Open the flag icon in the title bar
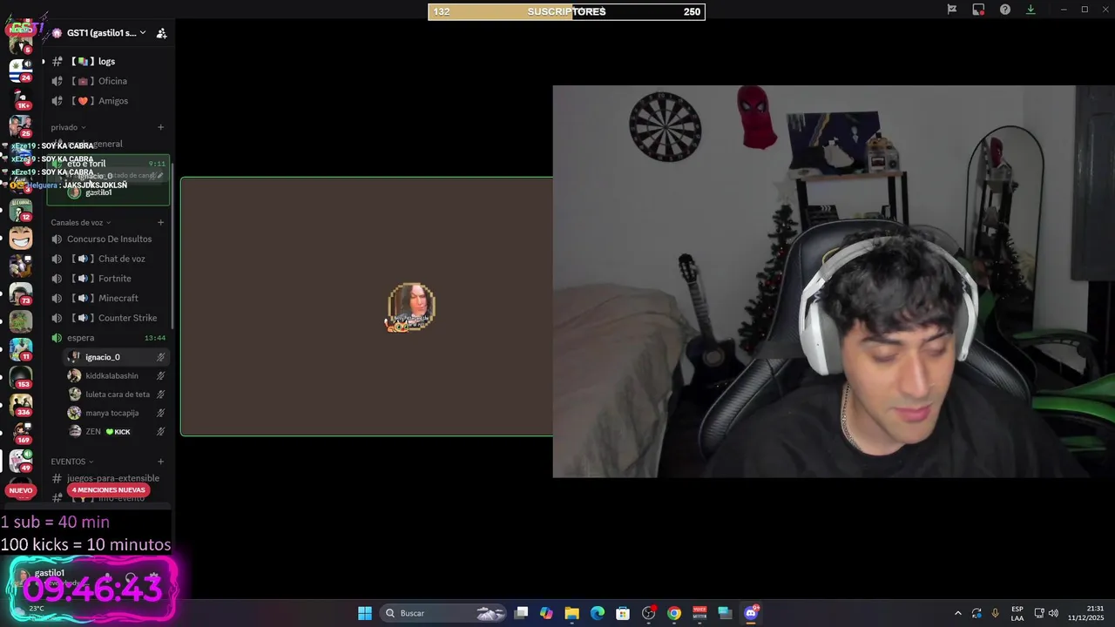 click(952, 10)
